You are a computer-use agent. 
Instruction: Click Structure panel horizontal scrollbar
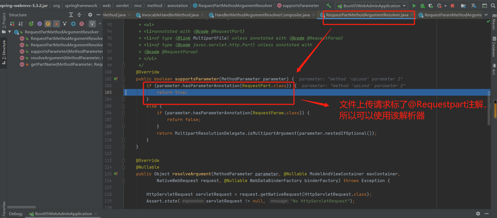coord(22,207)
